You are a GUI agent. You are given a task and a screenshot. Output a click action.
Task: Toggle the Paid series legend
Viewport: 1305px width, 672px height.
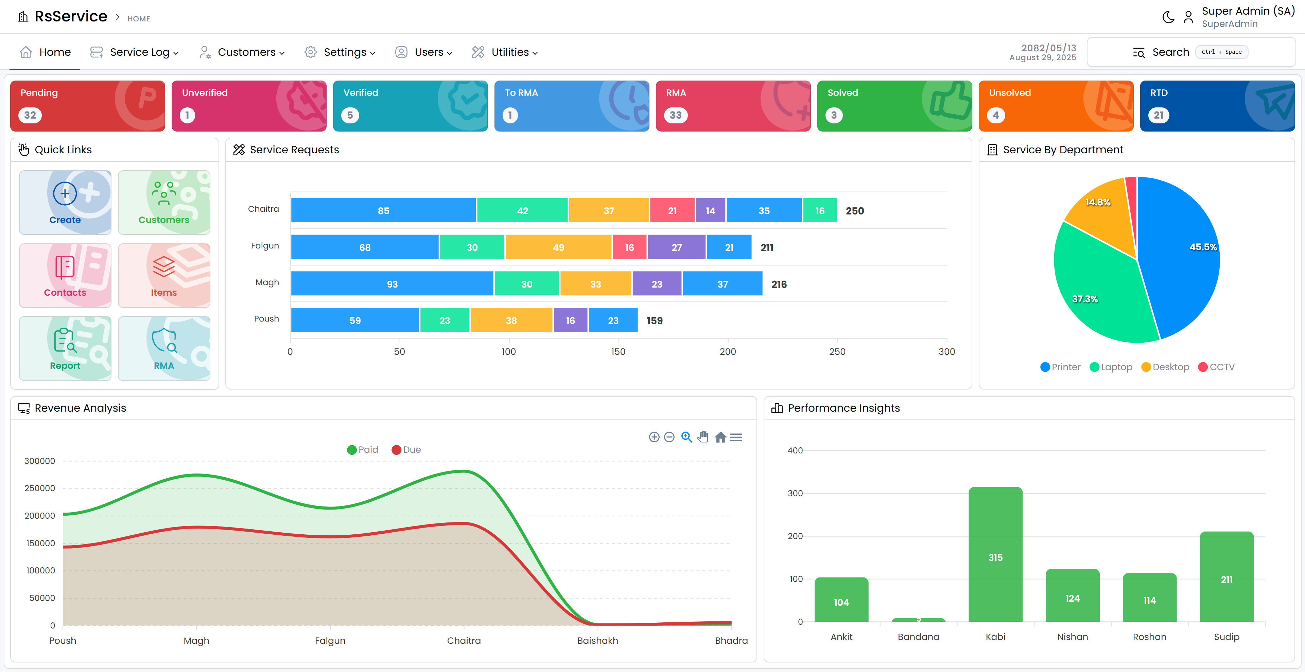click(x=363, y=449)
